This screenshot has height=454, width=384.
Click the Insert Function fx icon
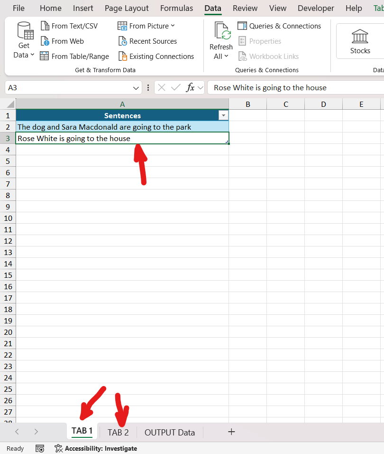190,87
